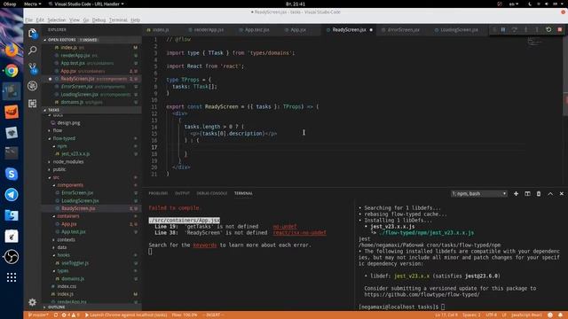Click 'Launch Chrome against localhost' in status bar
The height and width of the screenshot is (319, 568).
(x=126, y=315)
